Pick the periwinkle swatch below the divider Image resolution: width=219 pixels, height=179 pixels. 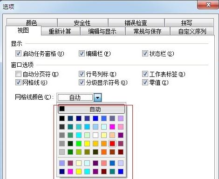(62, 163)
